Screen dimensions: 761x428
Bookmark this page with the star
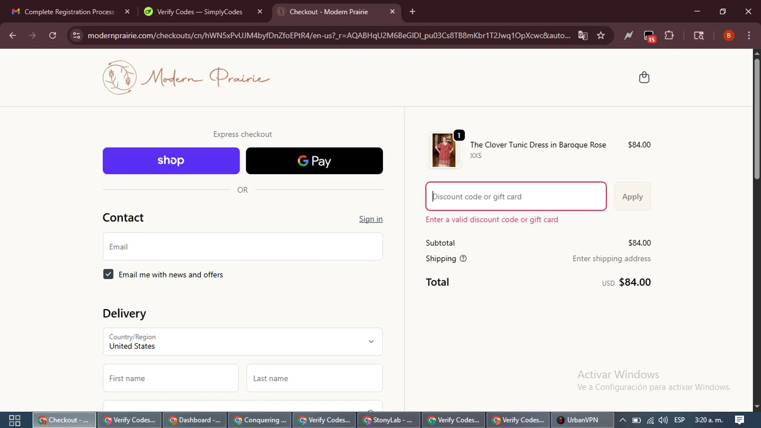click(x=601, y=36)
